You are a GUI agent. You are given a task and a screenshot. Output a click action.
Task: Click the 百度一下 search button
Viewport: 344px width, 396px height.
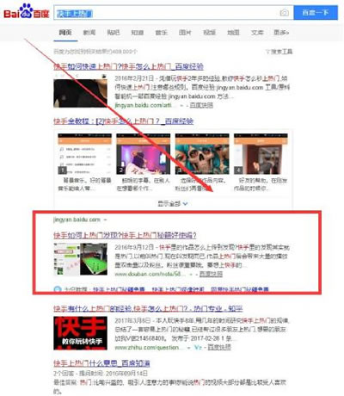[316, 13]
